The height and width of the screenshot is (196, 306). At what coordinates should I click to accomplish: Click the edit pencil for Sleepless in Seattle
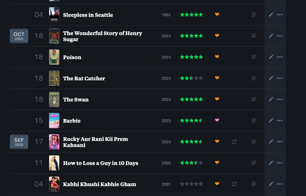(x=271, y=14)
